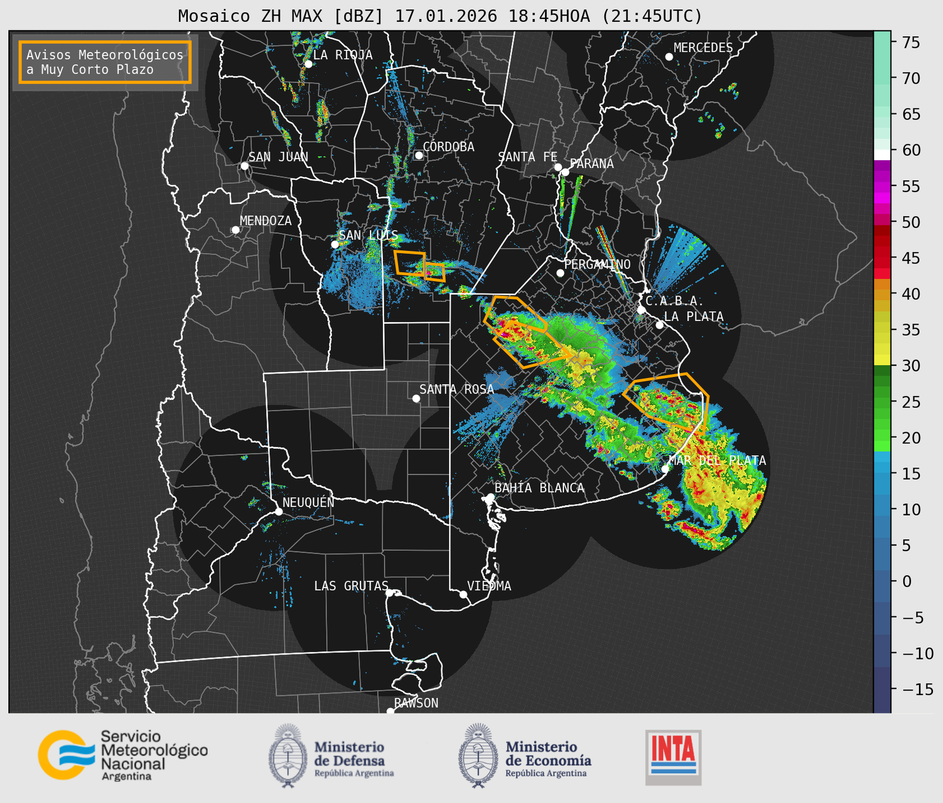Click the Mar del Plata city dot
Viewport: 943px width, 803px height.
665,469
